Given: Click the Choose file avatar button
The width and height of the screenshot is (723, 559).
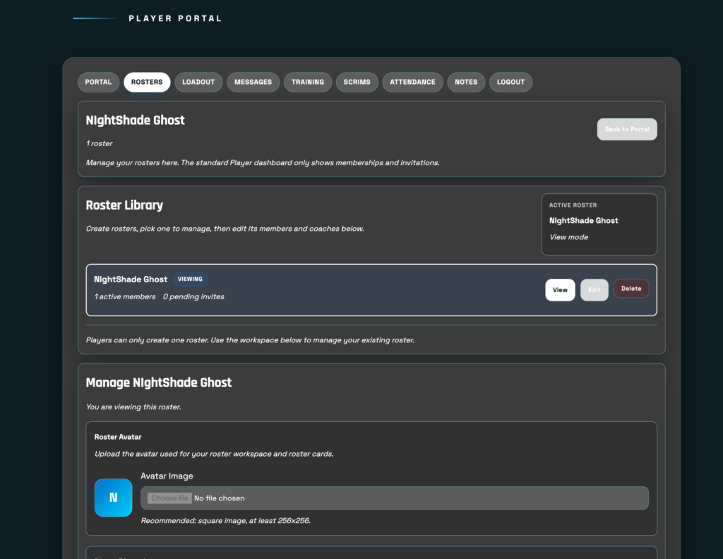Looking at the screenshot, I should tap(169, 498).
